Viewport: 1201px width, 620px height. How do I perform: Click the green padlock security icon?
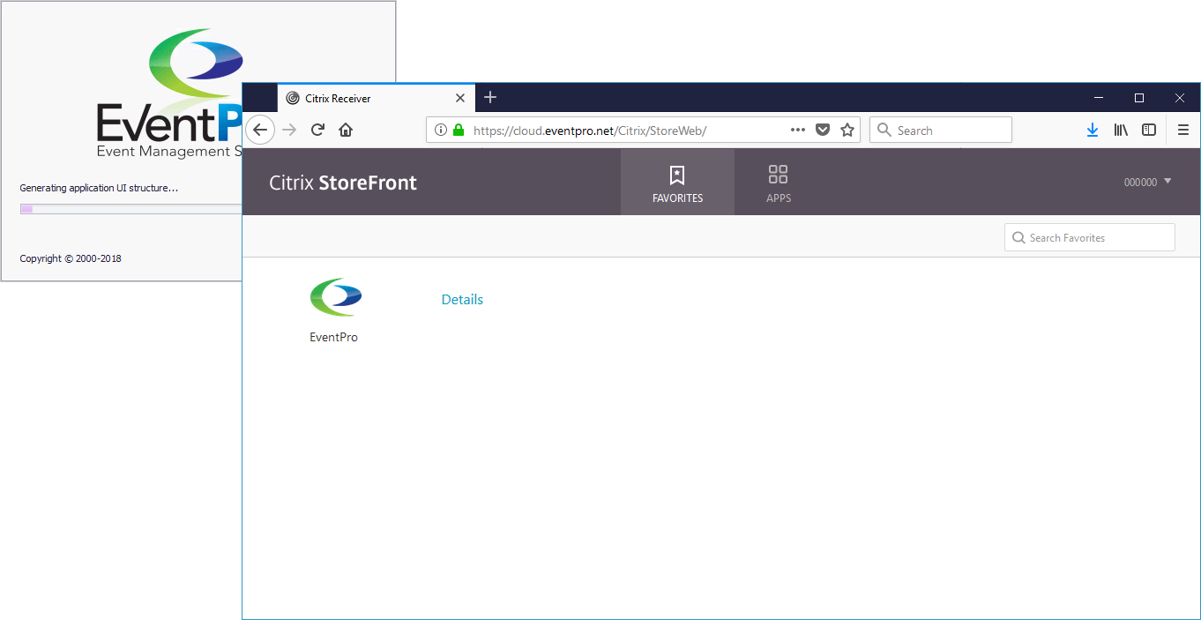(x=458, y=130)
